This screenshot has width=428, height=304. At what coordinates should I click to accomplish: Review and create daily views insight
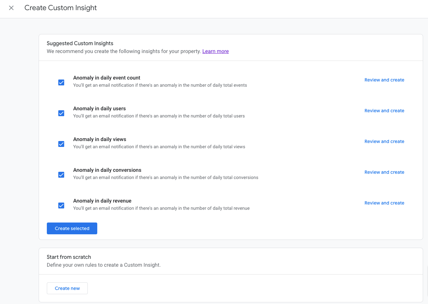pos(384,141)
